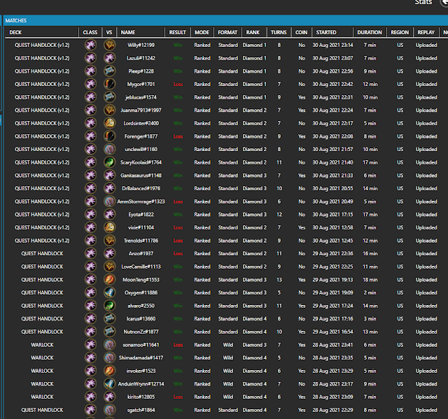This screenshot has height=419, width=448.
Task: Sort matches by REGION column header
Action: point(400,32)
